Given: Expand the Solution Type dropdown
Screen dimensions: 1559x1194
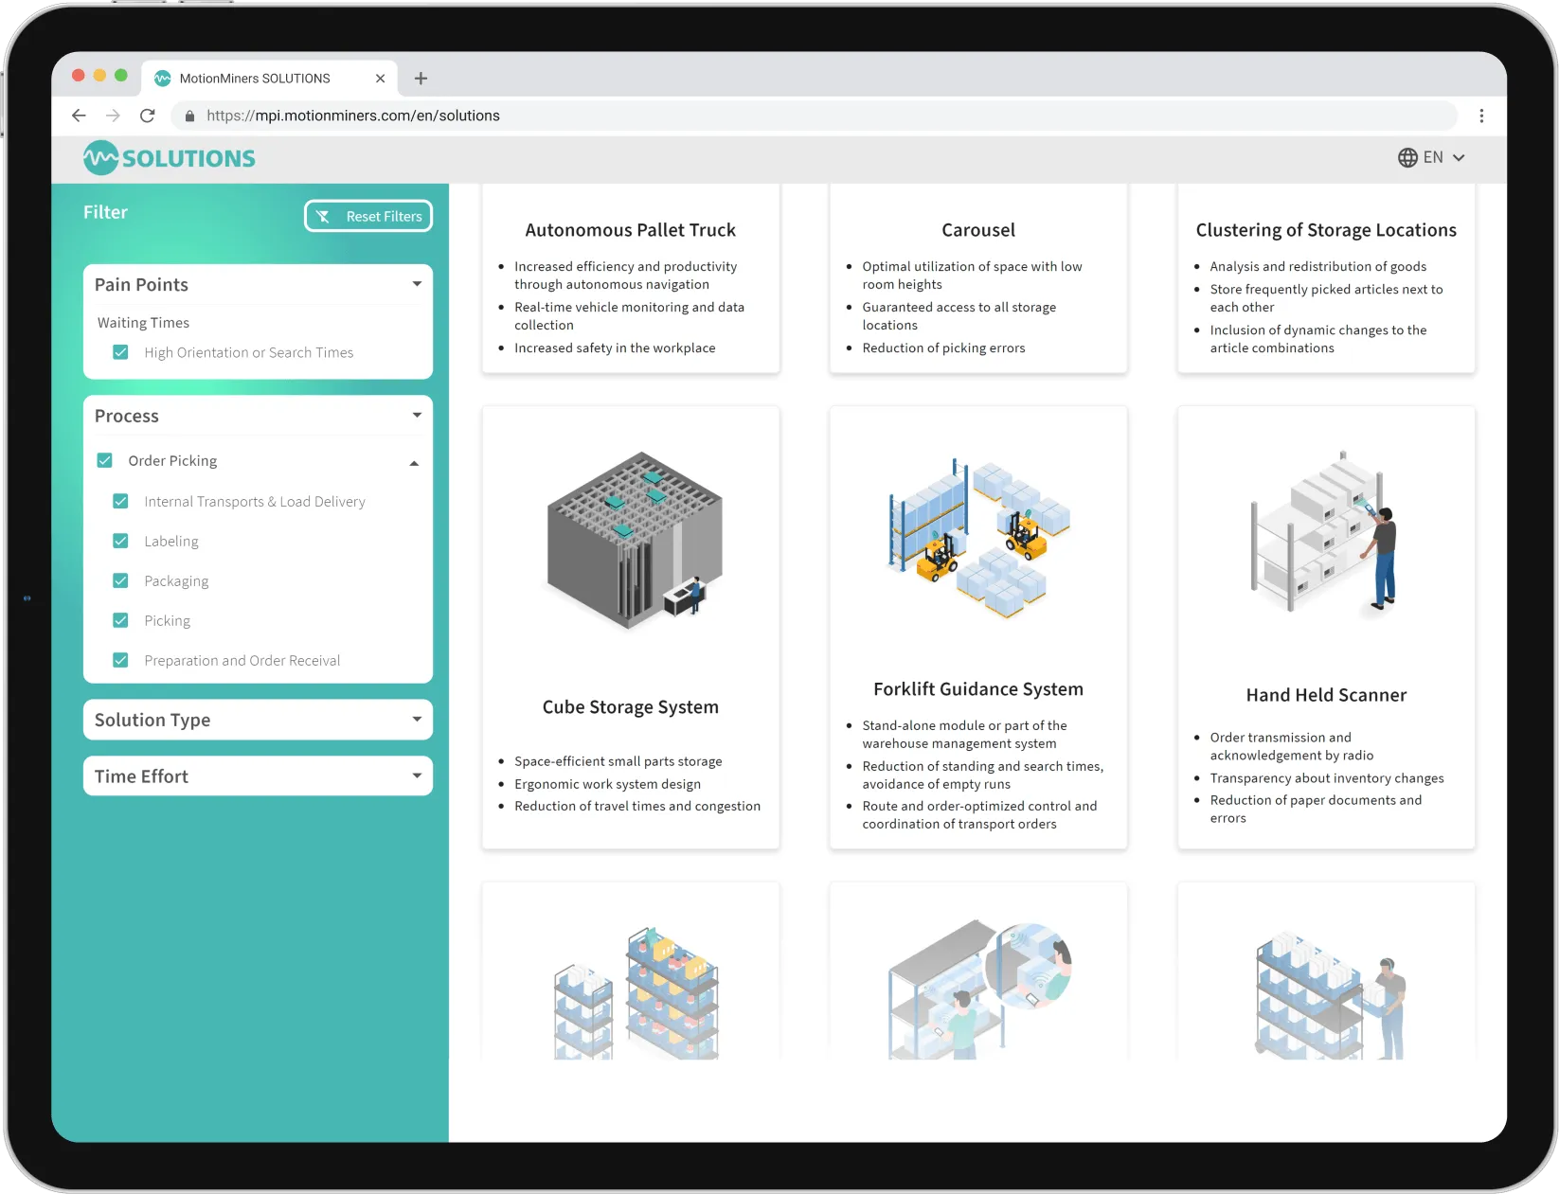Looking at the screenshot, I should pos(416,720).
